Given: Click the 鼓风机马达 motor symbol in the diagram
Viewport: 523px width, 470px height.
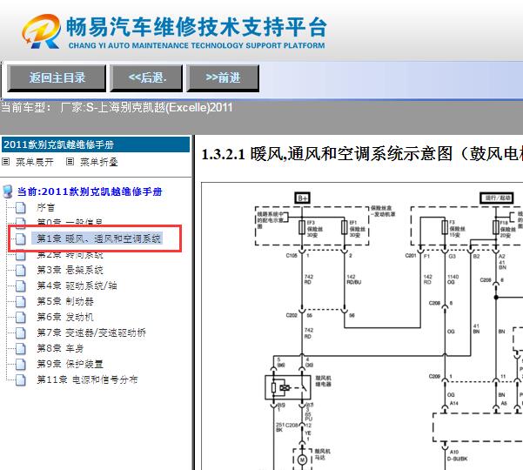Looking at the screenshot, I should click(302, 460).
